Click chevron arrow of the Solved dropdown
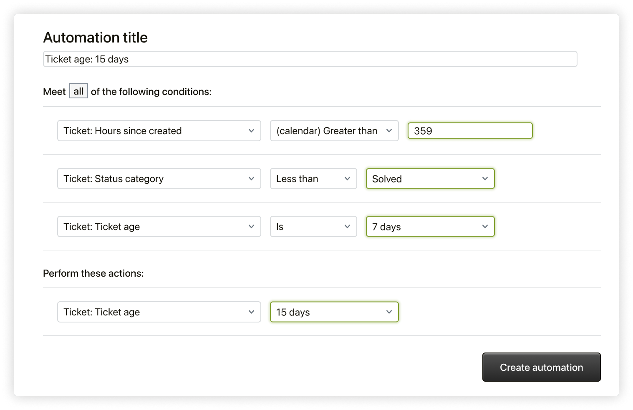Viewport: 633px width, 410px height. coord(485,179)
